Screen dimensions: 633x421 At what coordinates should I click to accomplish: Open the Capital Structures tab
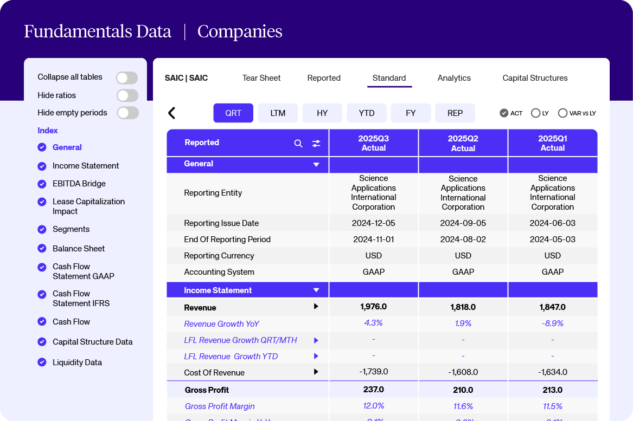click(x=535, y=78)
